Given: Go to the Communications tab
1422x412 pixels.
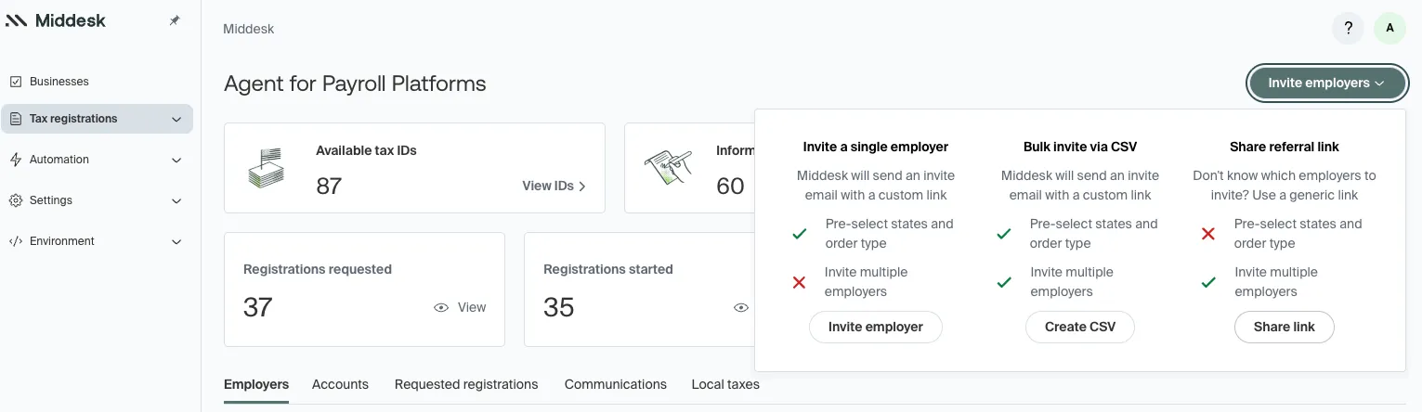Looking at the screenshot, I should (616, 384).
